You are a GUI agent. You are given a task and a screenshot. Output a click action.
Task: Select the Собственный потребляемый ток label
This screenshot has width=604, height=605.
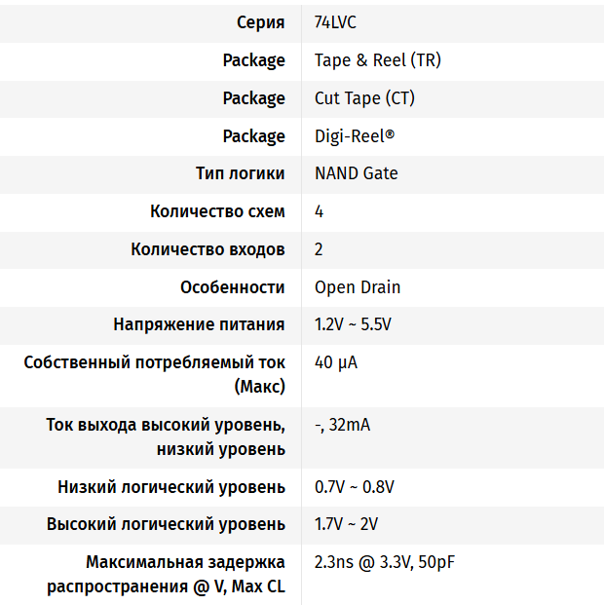coord(154,362)
